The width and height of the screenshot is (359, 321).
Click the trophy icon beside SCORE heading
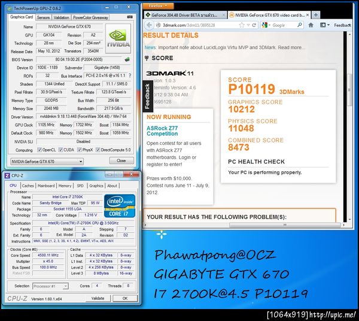point(147,58)
